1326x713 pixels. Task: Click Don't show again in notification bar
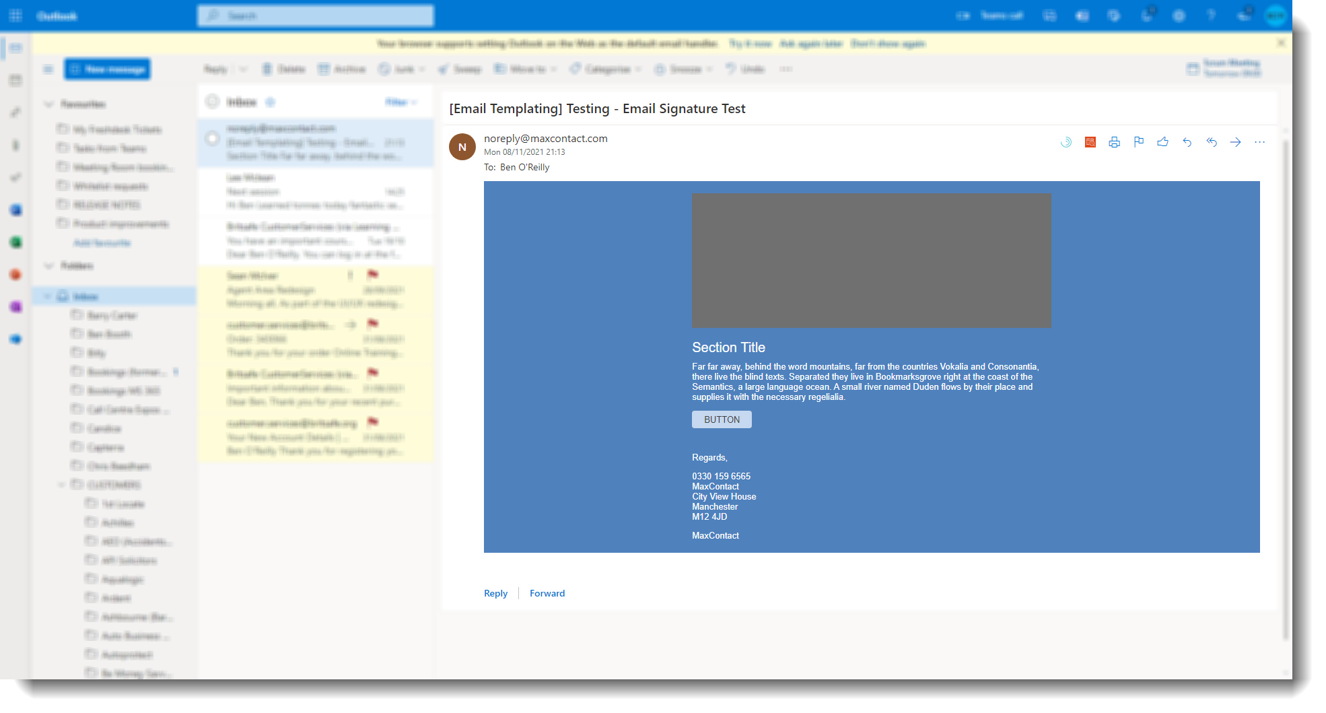click(x=888, y=44)
